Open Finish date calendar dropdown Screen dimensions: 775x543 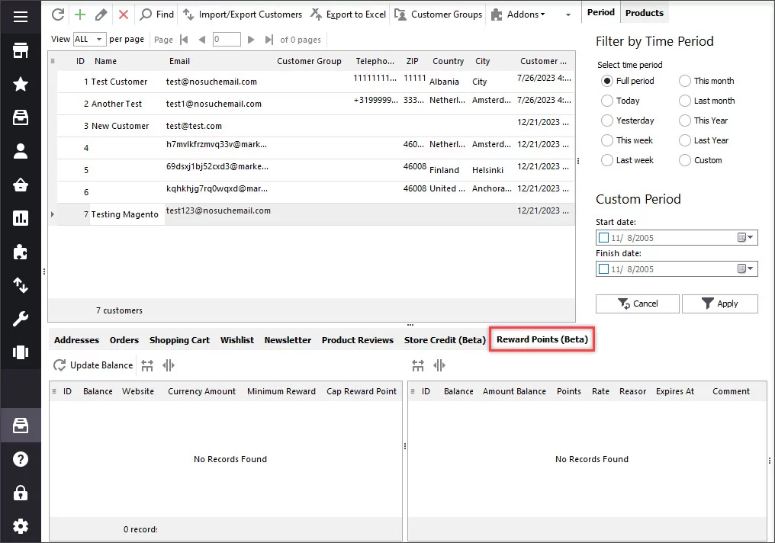click(745, 268)
